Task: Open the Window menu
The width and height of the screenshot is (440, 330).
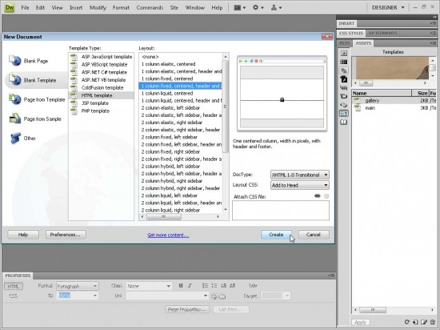Action: [x=194, y=7]
